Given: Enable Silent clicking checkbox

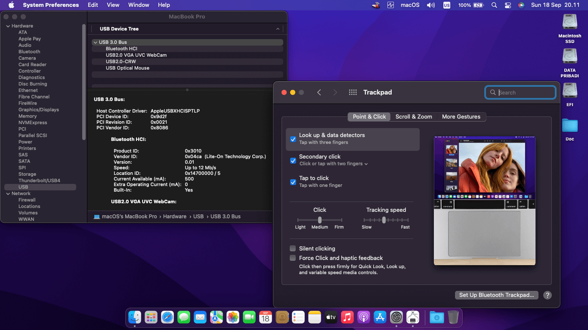Looking at the screenshot, I should [x=293, y=248].
